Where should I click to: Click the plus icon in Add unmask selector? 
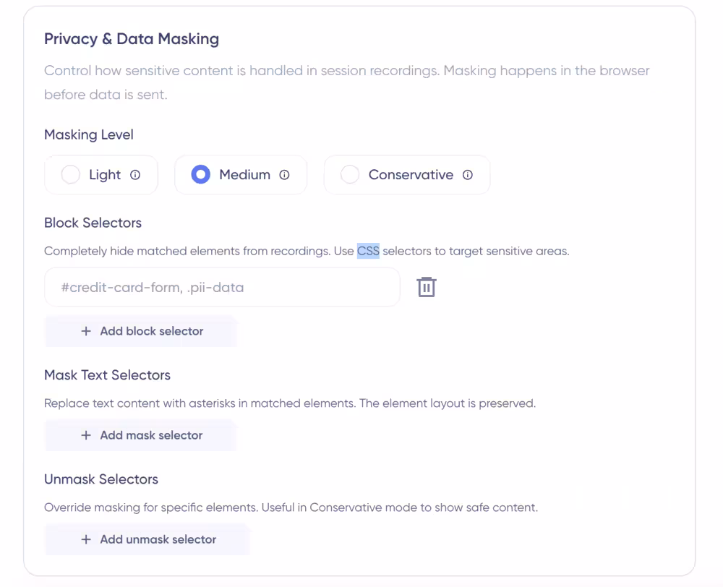[86, 539]
